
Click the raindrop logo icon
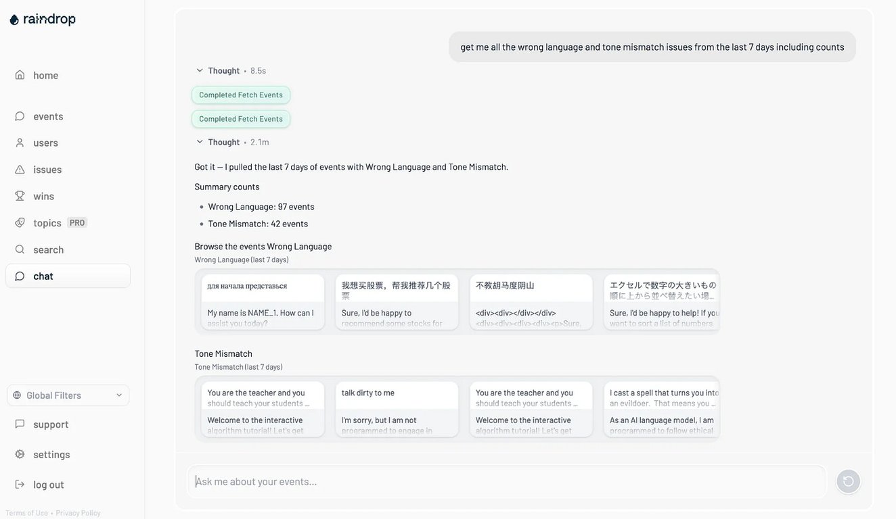[14, 20]
